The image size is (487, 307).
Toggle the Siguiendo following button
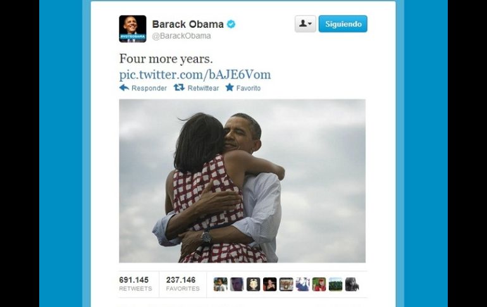[x=343, y=23]
